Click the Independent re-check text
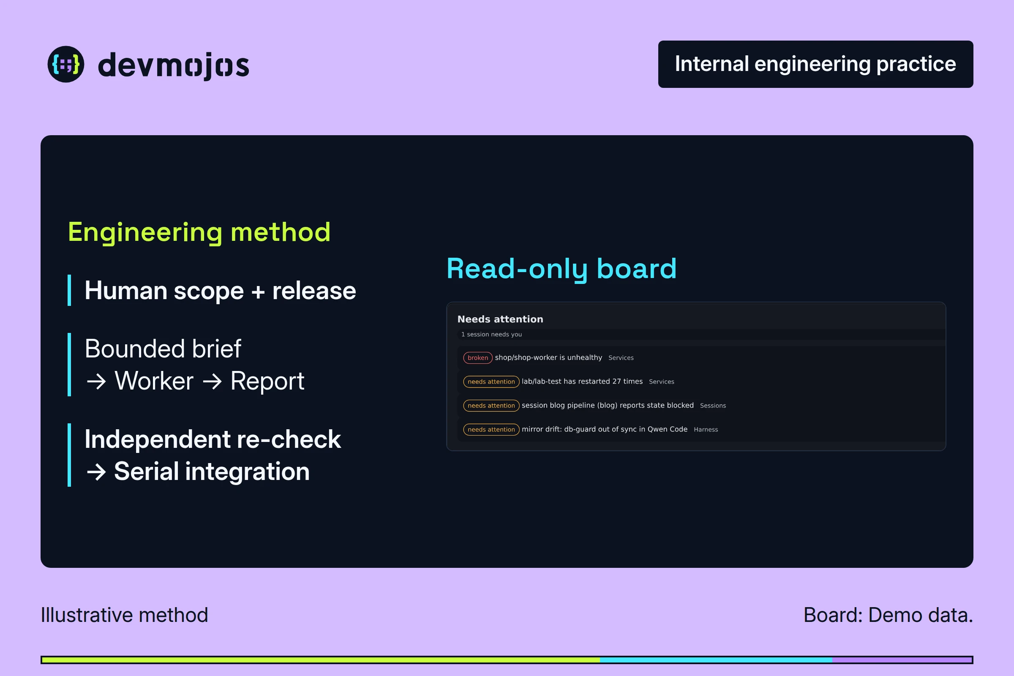The width and height of the screenshot is (1014, 676). pyautogui.click(x=213, y=439)
